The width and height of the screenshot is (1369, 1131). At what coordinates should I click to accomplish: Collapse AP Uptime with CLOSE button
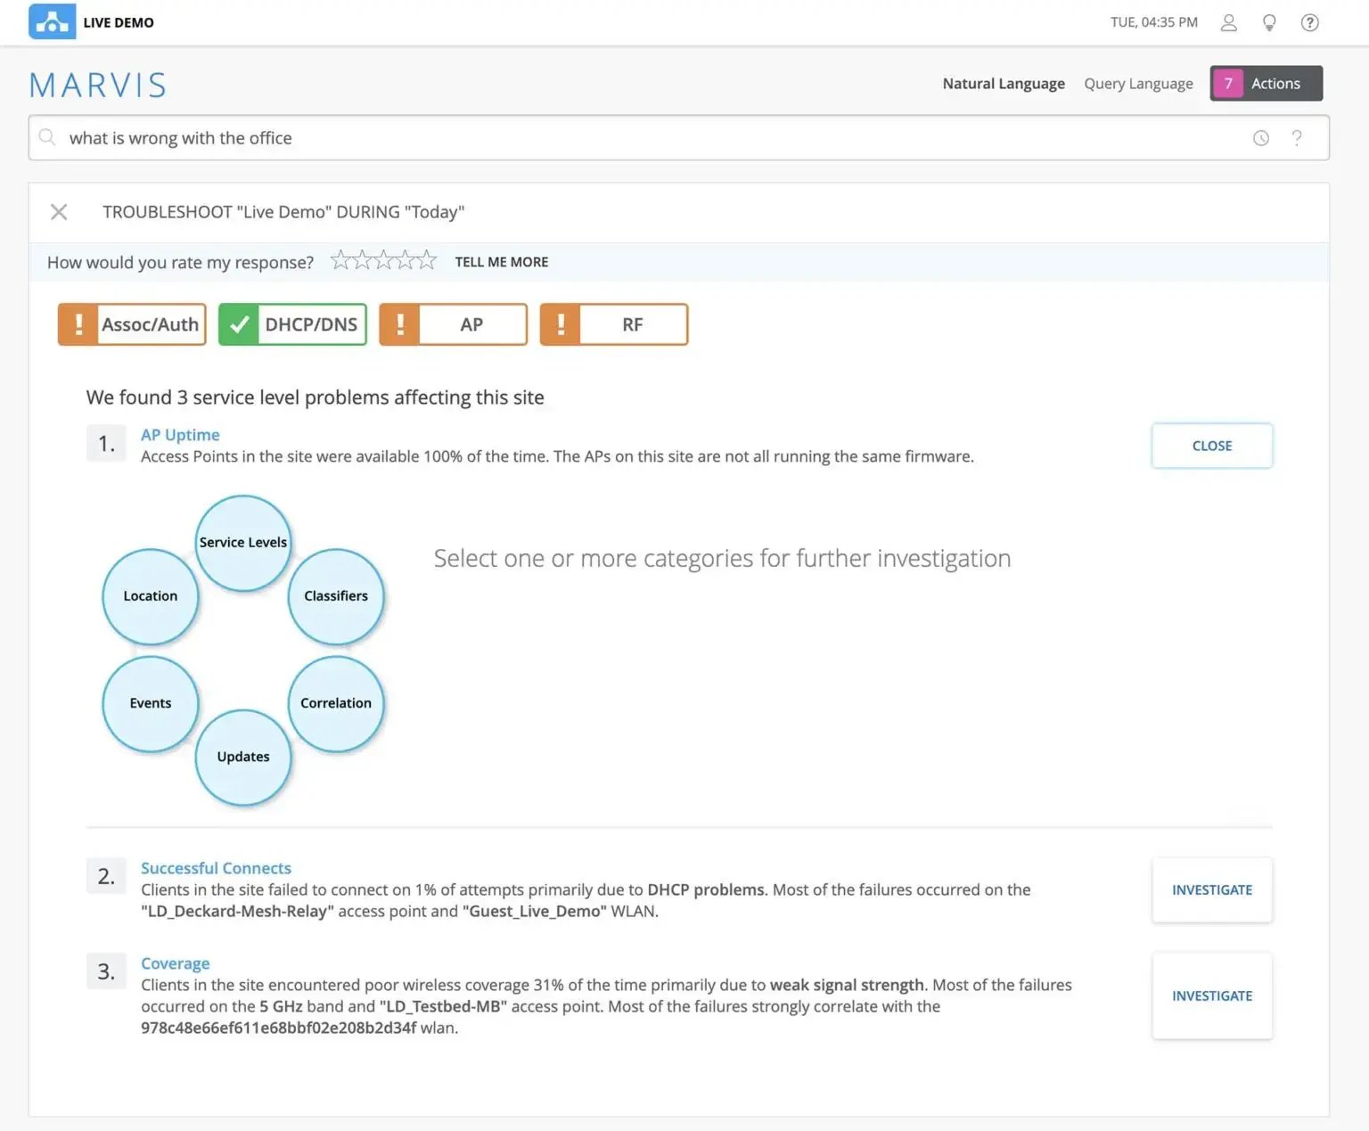point(1211,446)
